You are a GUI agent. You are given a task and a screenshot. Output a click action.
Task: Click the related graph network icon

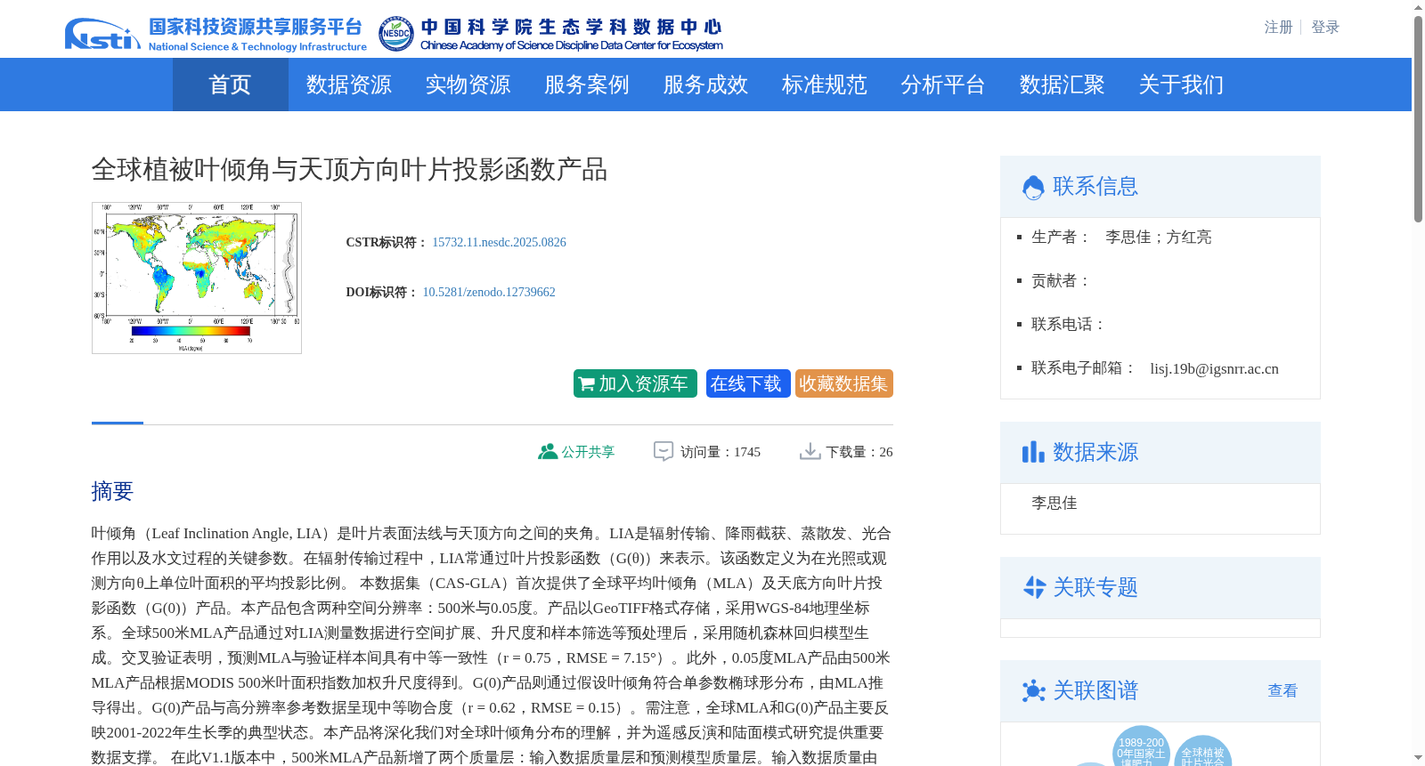(1033, 690)
